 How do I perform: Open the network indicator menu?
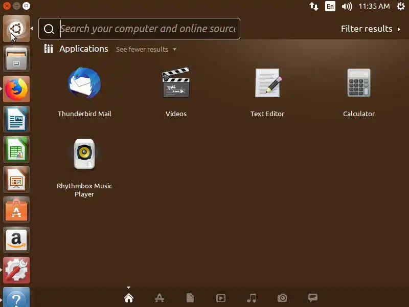tap(314, 6)
